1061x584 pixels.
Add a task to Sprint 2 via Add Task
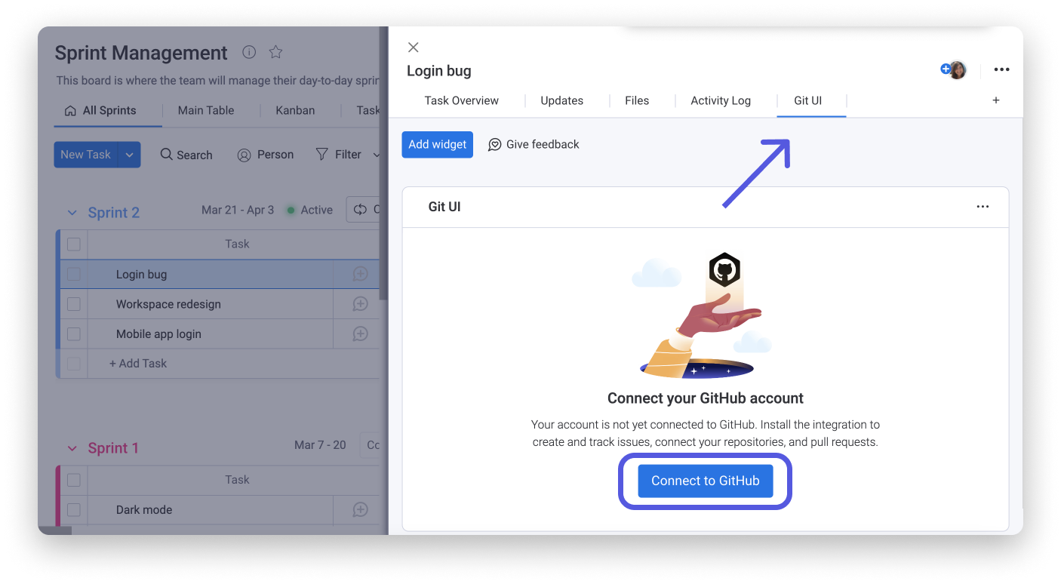click(137, 363)
